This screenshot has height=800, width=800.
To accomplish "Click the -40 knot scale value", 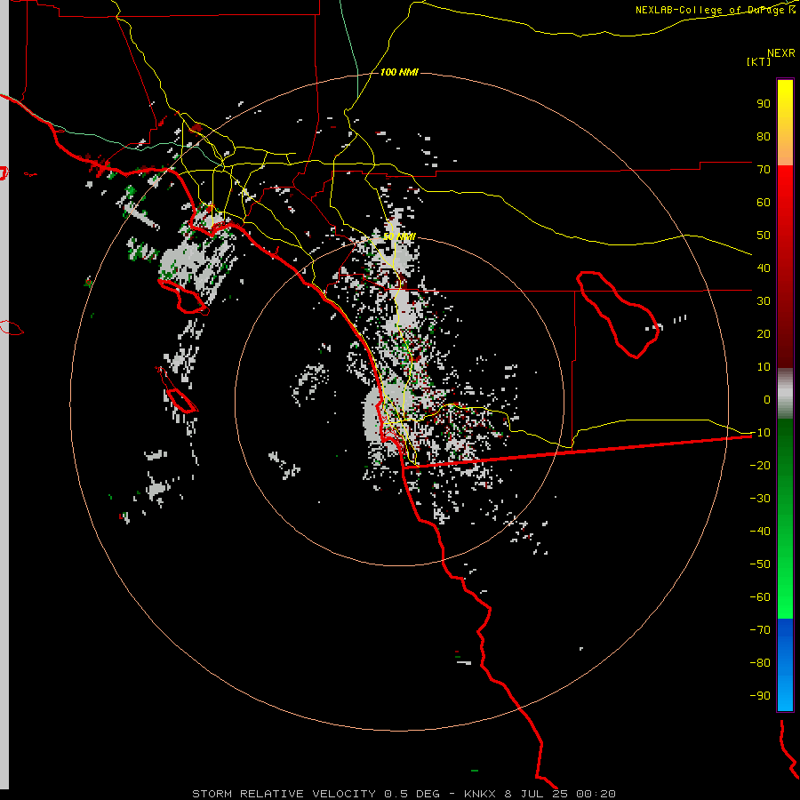I will pos(760,532).
